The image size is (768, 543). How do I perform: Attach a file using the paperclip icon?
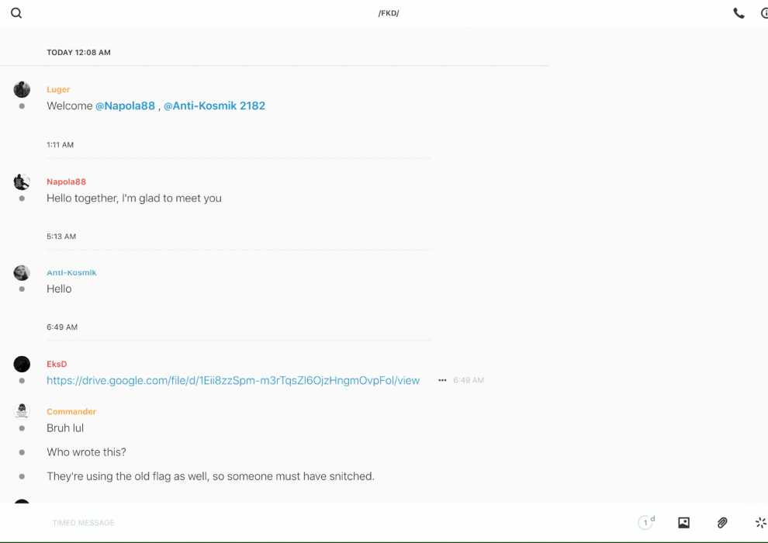coord(722,523)
